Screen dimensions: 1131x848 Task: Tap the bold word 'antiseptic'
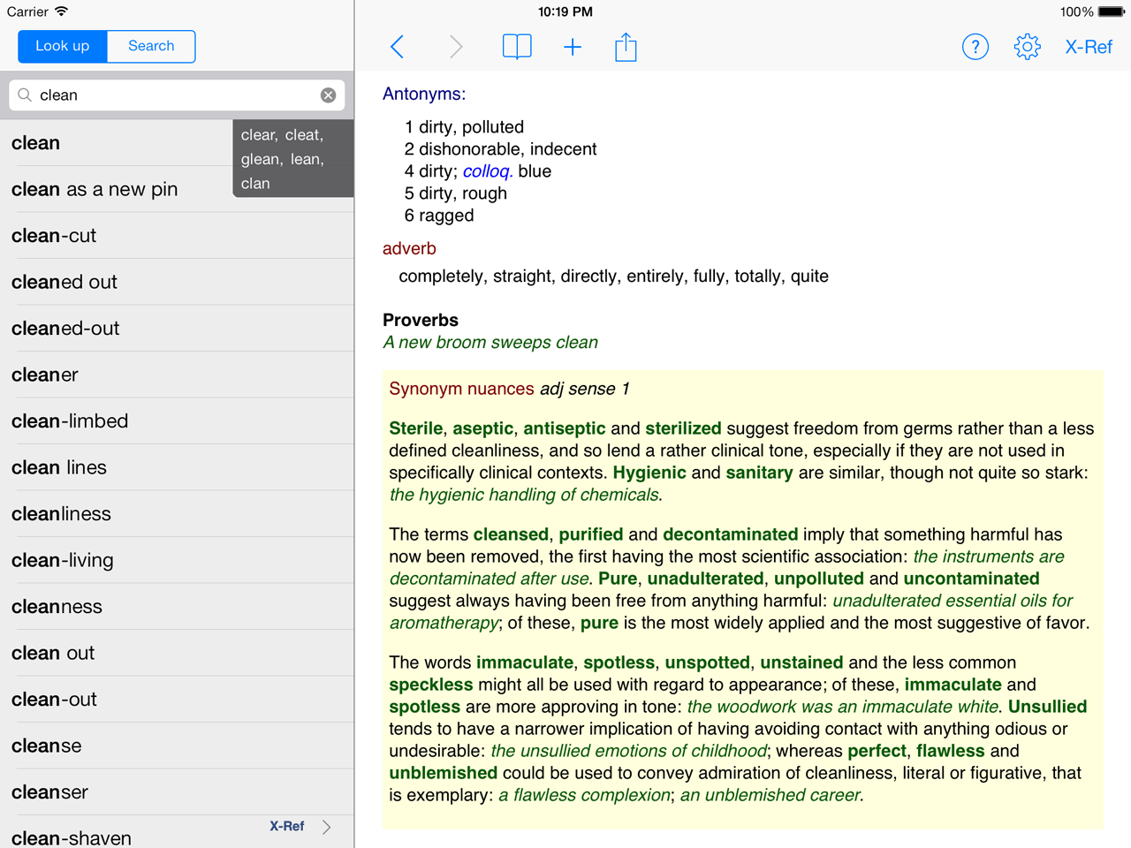tap(565, 429)
